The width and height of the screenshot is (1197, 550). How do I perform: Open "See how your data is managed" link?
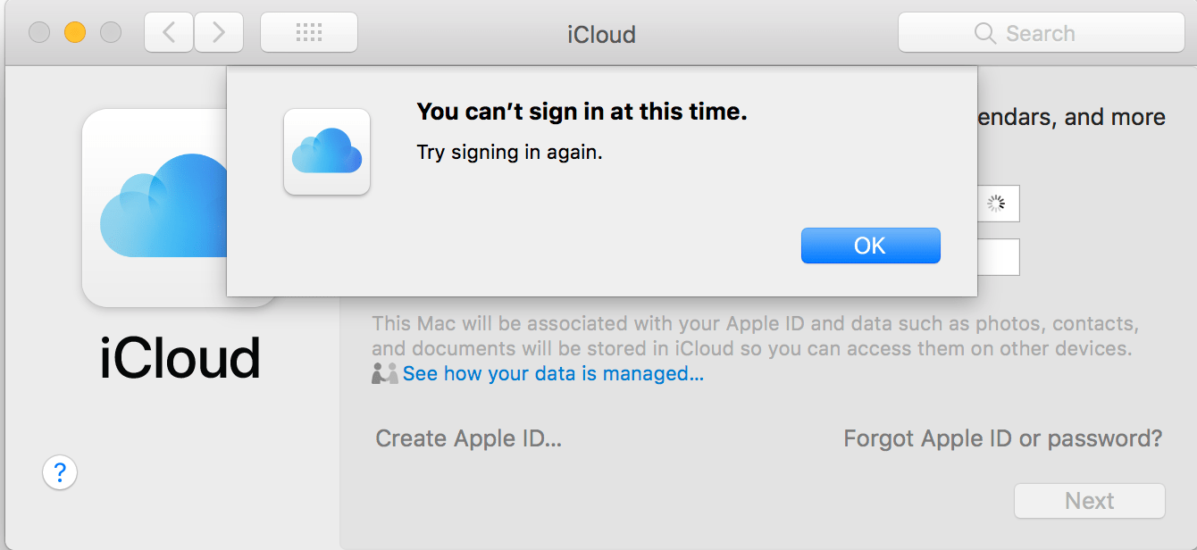[553, 374]
